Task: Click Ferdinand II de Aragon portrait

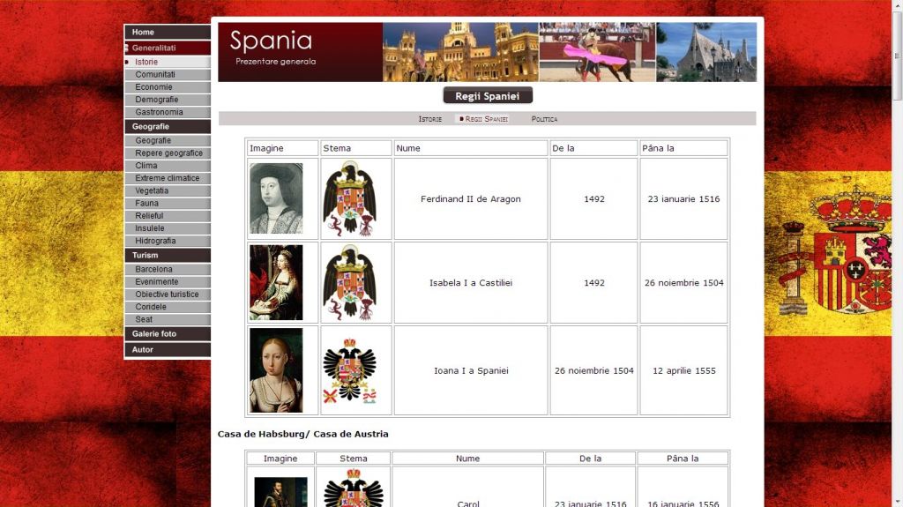Action: point(276,198)
